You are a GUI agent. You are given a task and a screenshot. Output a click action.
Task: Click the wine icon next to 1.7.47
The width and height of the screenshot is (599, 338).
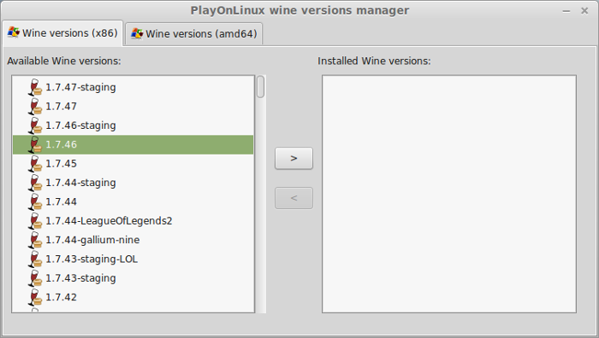(x=35, y=107)
